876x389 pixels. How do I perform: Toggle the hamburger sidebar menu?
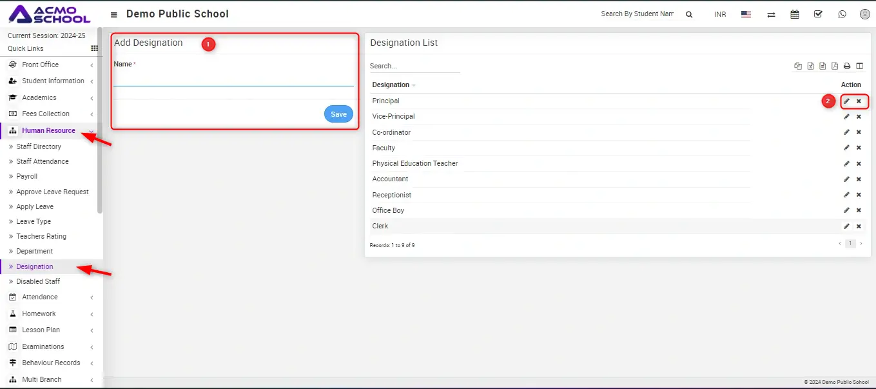click(x=114, y=14)
